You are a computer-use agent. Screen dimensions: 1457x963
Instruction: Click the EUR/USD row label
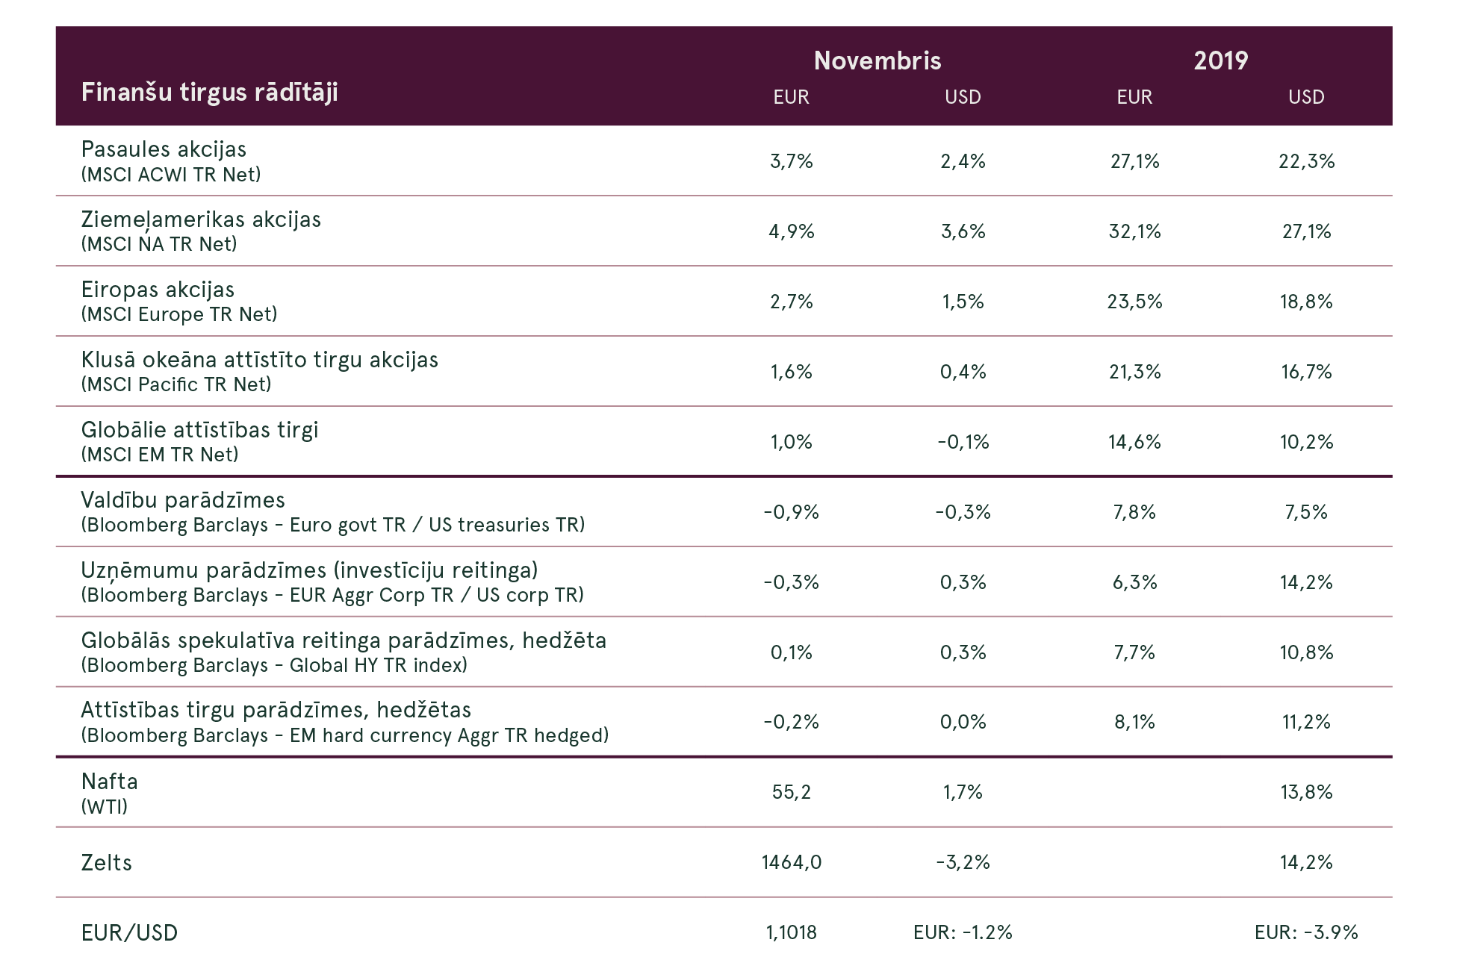coord(129,933)
